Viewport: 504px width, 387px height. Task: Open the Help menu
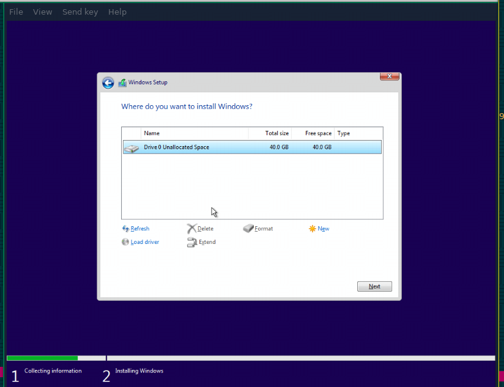click(117, 12)
